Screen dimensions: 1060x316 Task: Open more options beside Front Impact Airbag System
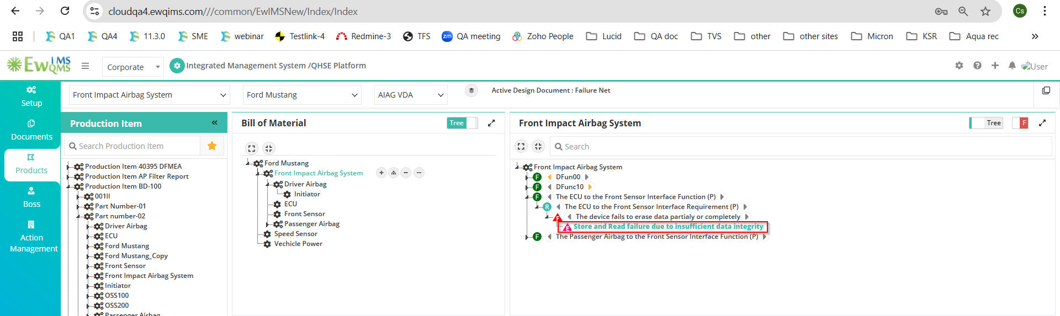[419, 173]
